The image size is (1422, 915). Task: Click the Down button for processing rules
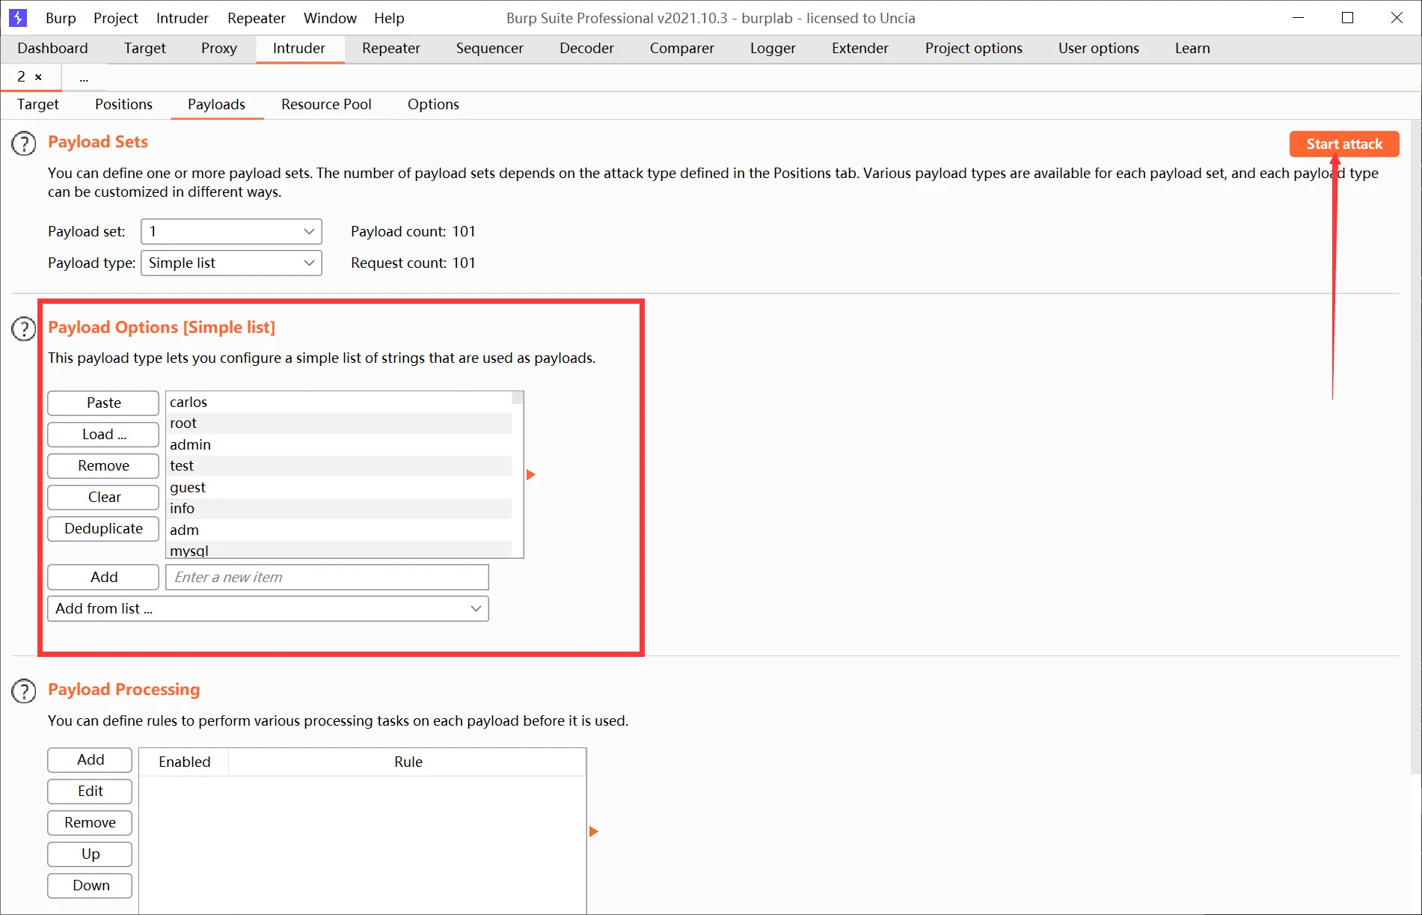(90, 886)
